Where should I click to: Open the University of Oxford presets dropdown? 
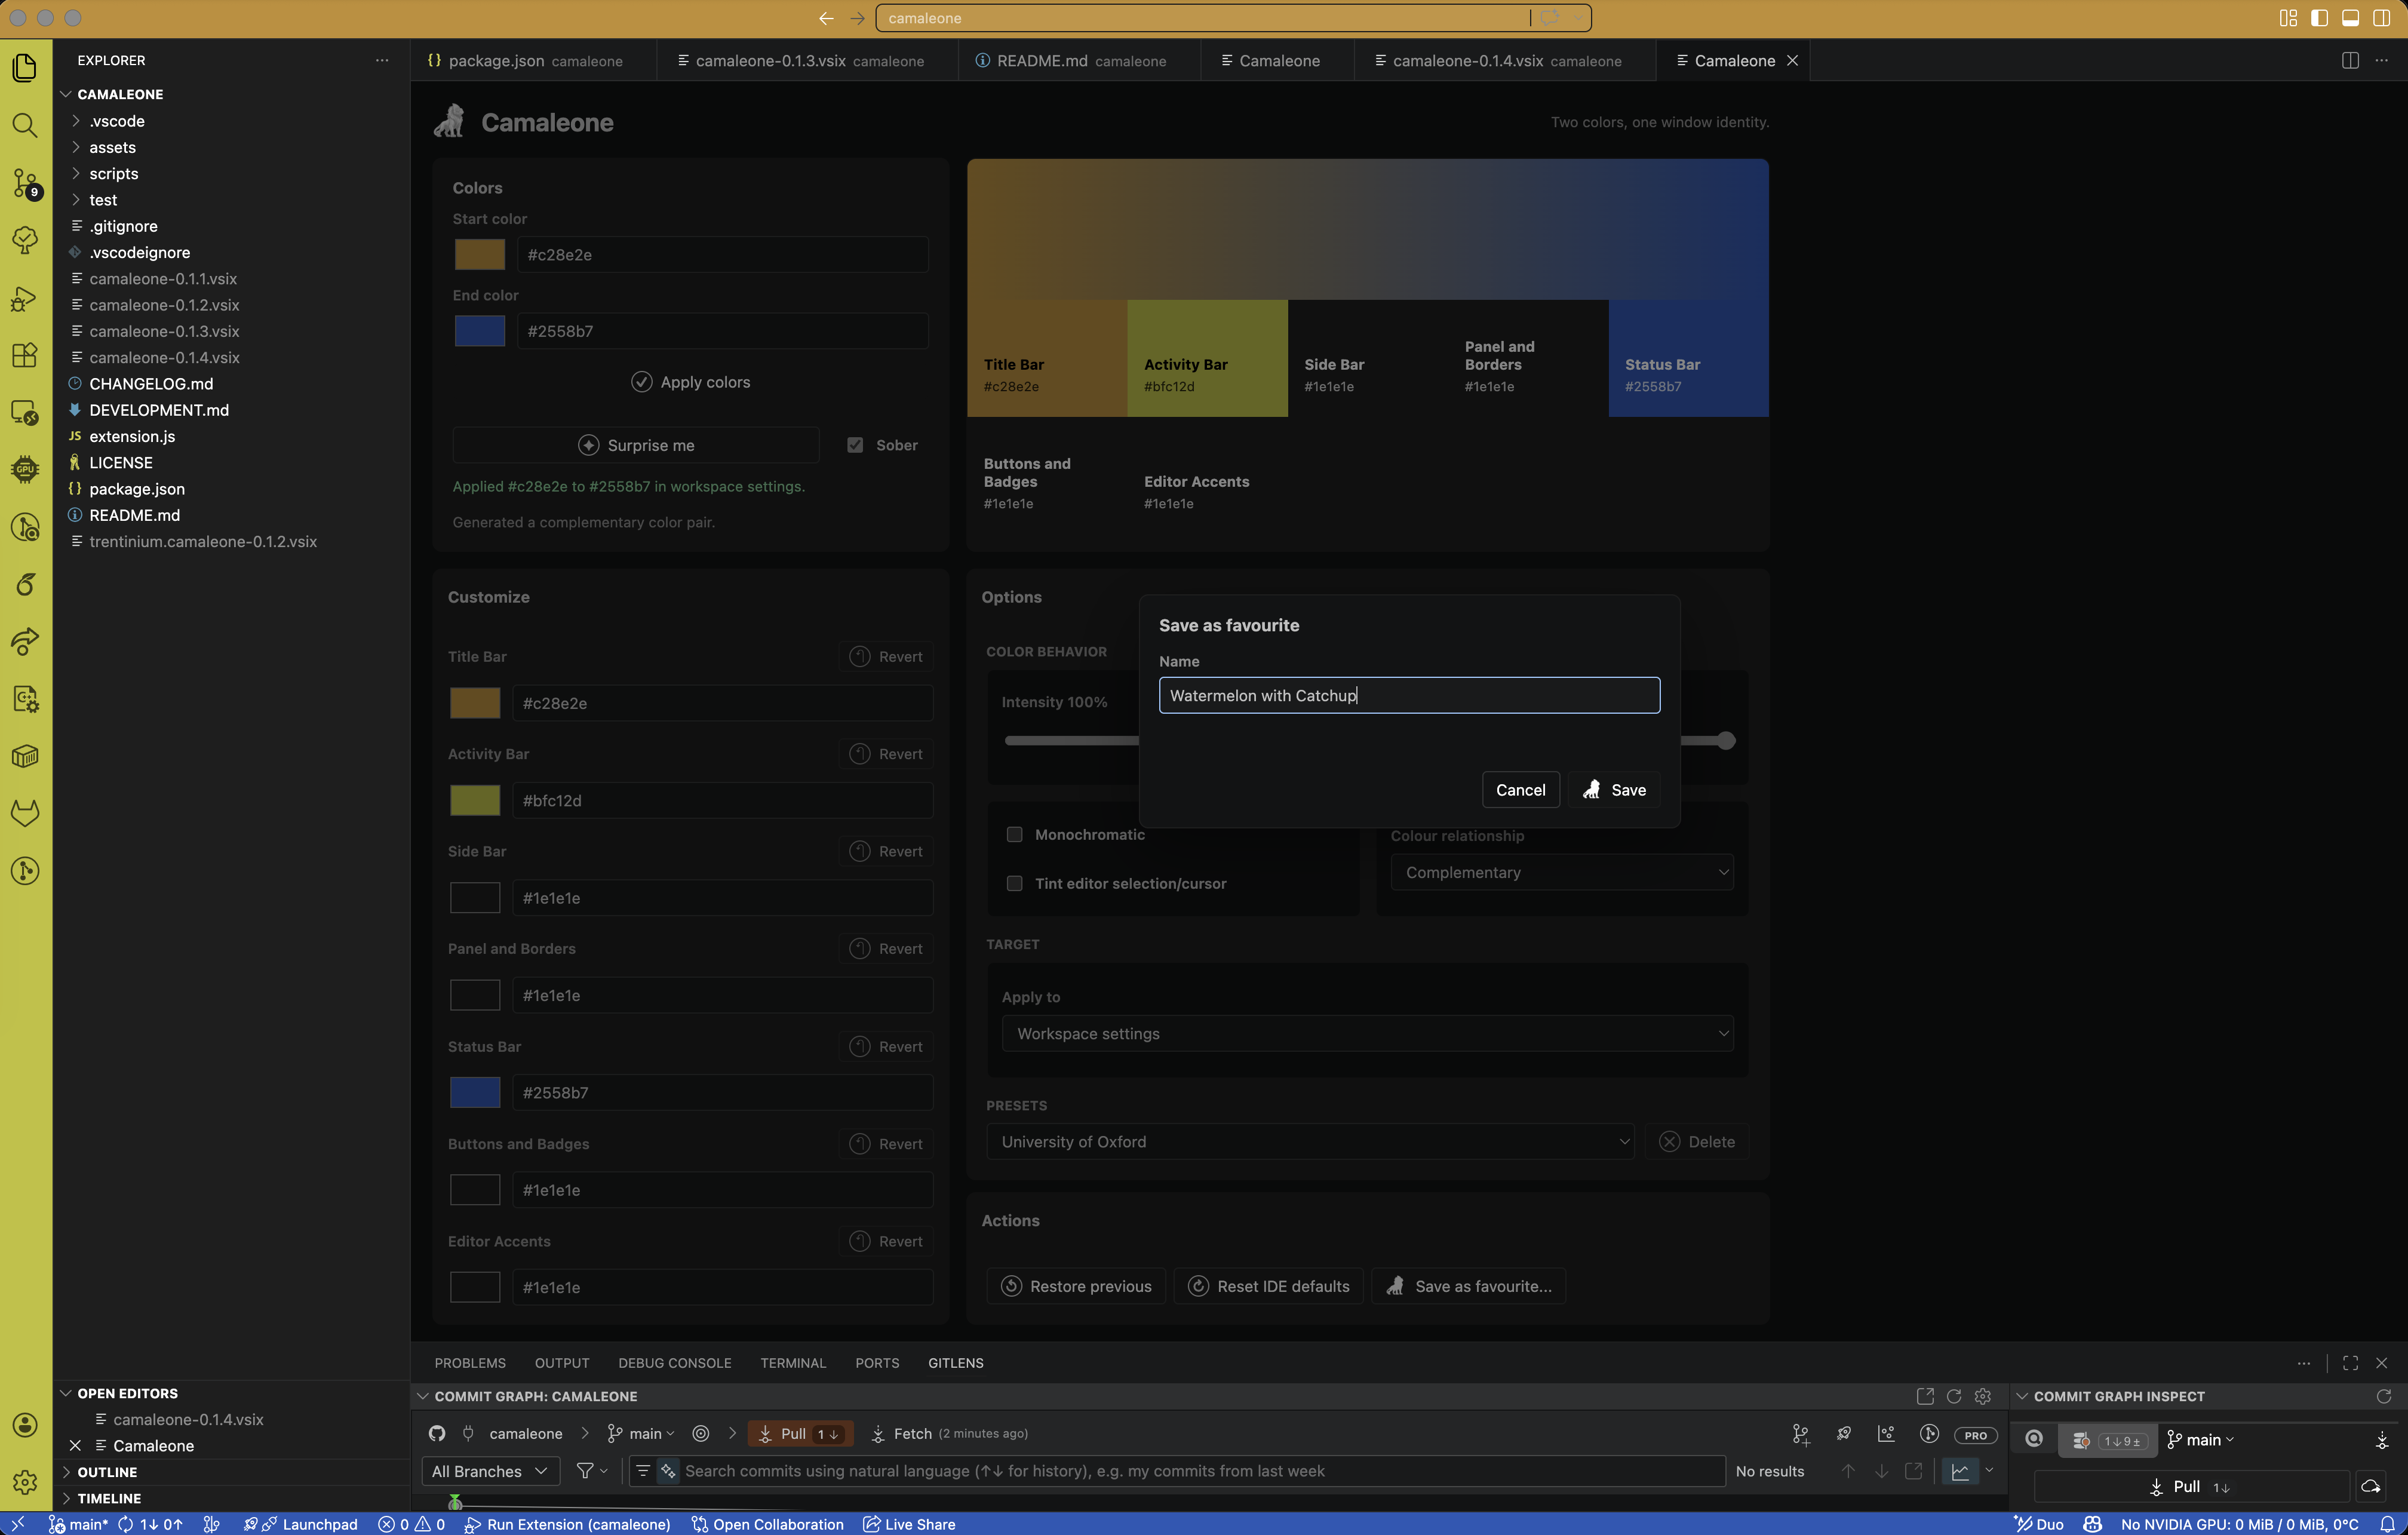point(1310,1141)
